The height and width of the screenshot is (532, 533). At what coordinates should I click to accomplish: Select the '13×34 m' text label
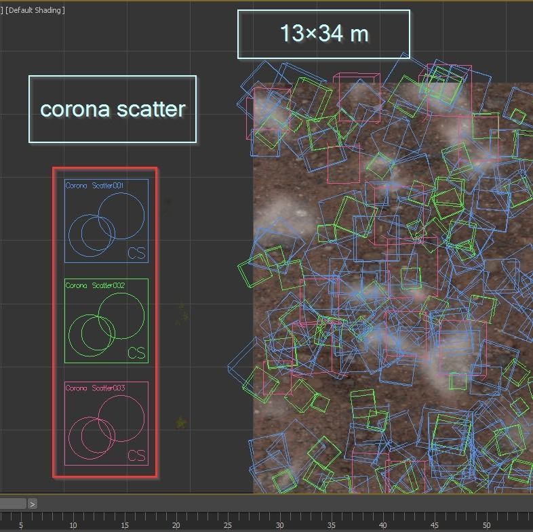coord(323,34)
